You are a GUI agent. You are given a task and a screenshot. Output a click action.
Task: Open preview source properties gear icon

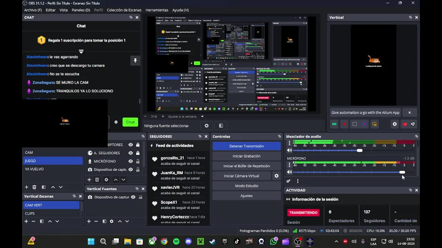point(206,126)
